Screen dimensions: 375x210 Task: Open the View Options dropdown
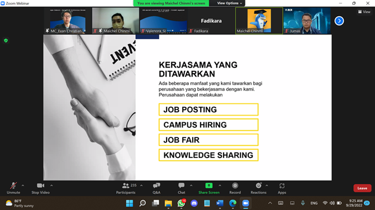(230, 3)
